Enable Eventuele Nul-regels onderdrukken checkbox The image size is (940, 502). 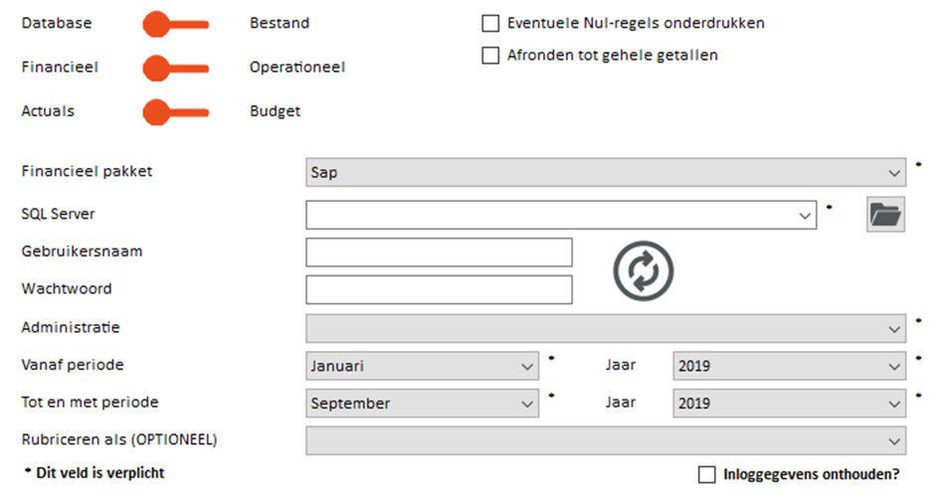point(490,23)
